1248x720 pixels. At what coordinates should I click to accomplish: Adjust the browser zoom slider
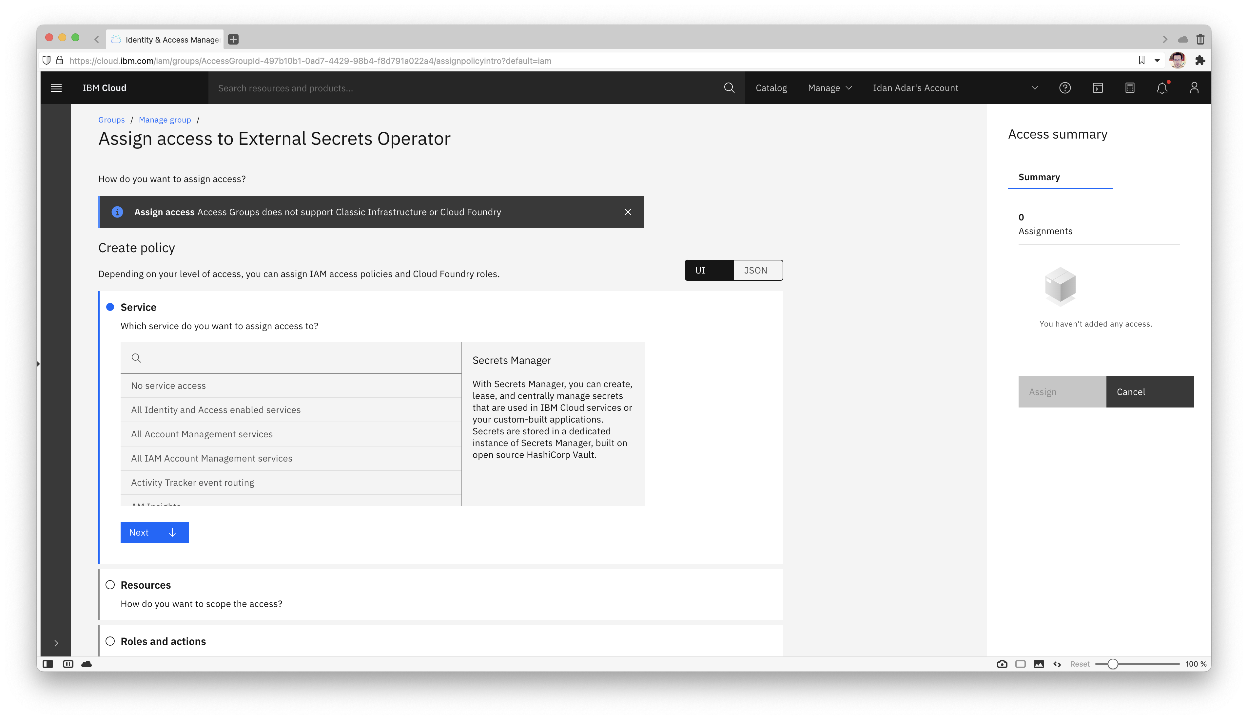[1112, 664]
